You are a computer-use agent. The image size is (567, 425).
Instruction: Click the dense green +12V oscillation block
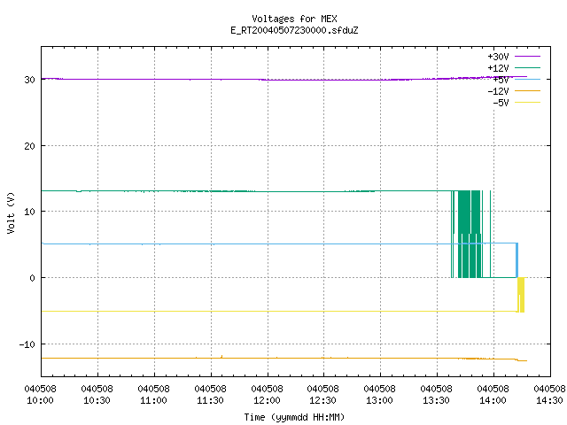pyautogui.click(x=470, y=234)
